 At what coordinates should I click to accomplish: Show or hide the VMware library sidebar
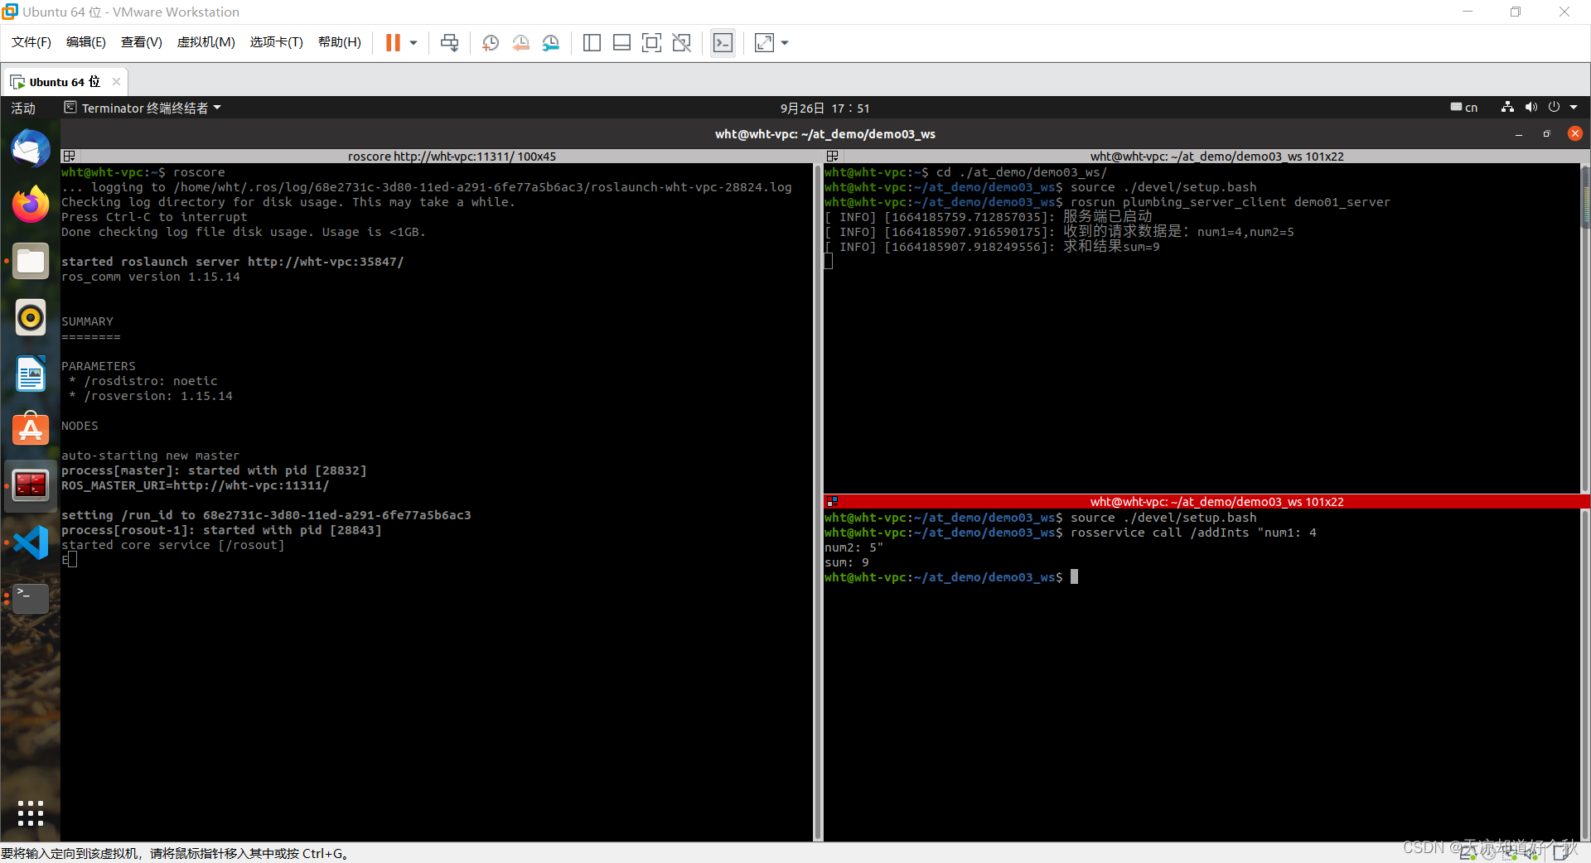coord(592,43)
